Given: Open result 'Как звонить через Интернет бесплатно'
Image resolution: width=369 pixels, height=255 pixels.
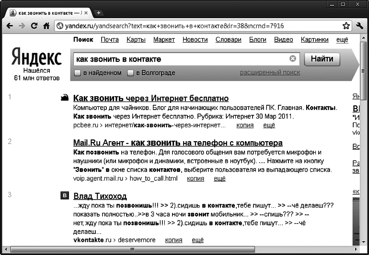Looking at the screenshot, I should [151, 98].
